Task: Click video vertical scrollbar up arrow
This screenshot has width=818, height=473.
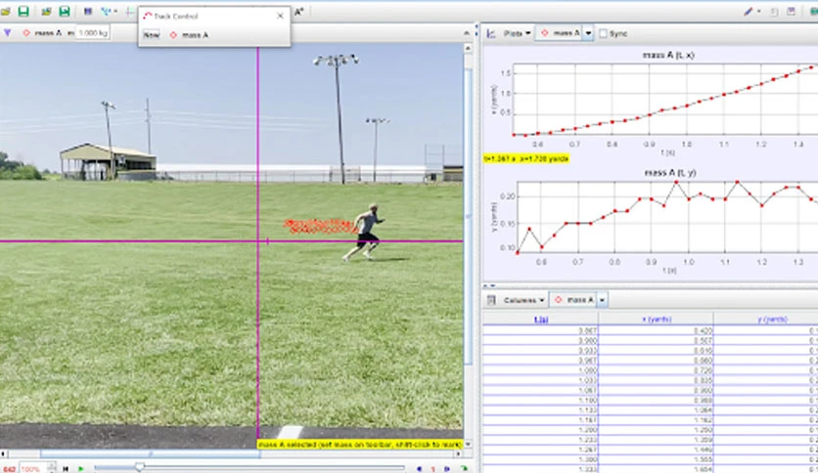Action: pyautogui.click(x=468, y=48)
